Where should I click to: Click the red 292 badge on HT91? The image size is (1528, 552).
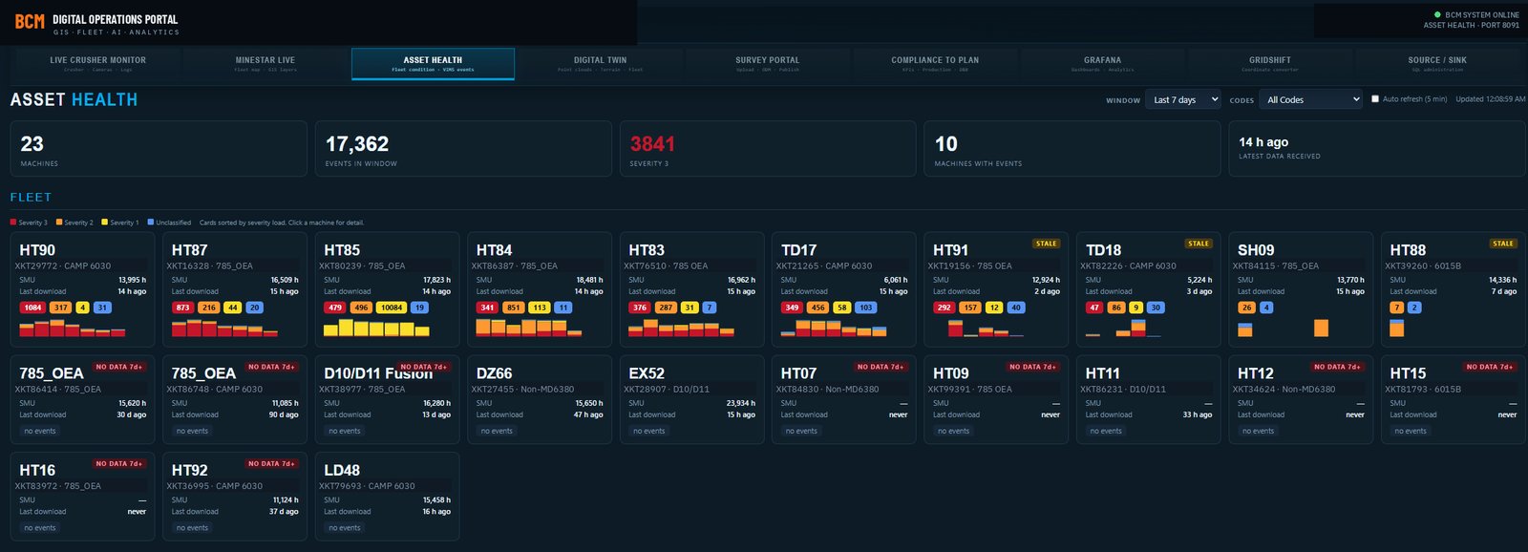coord(944,308)
